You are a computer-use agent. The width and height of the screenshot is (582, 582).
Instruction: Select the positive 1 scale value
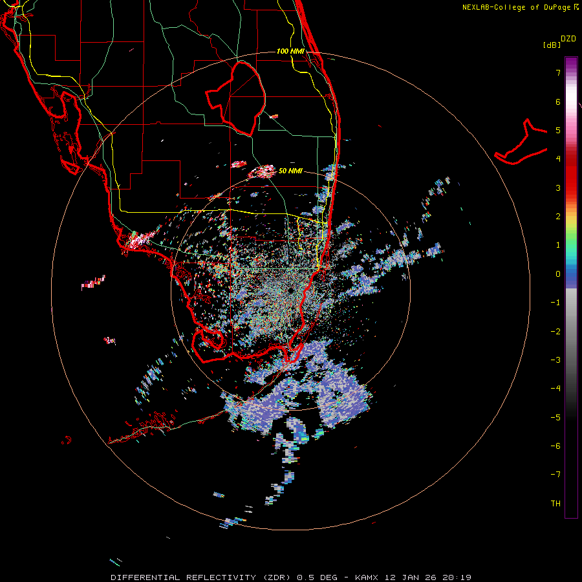click(x=558, y=245)
